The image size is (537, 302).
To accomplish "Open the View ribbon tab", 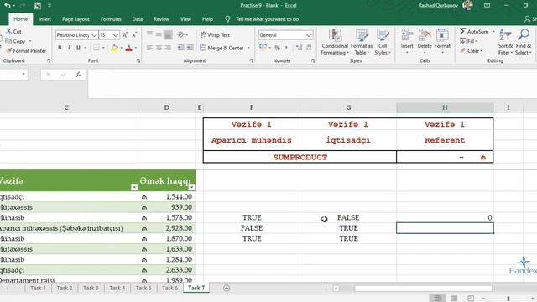I will tap(185, 19).
